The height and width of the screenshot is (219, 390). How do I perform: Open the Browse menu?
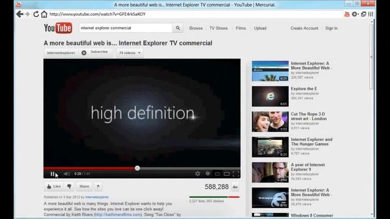pos(196,29)
